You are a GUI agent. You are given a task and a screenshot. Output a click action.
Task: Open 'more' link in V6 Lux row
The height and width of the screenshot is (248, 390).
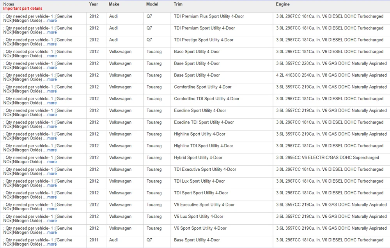tap(52, 221)
